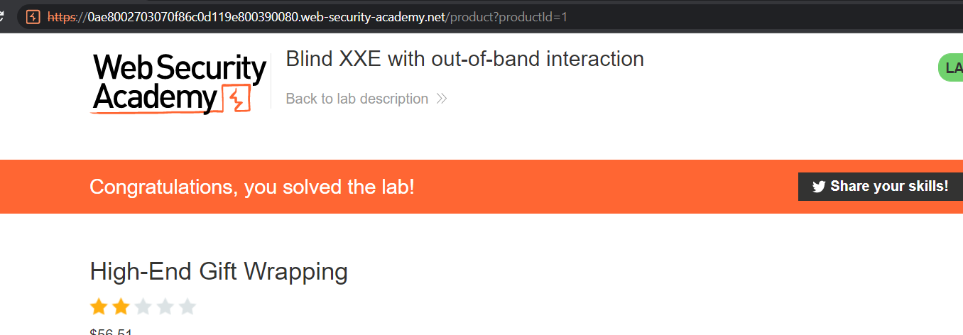
Task: Click the site security warning icon in address bar
Action: (x=33, y=17)
